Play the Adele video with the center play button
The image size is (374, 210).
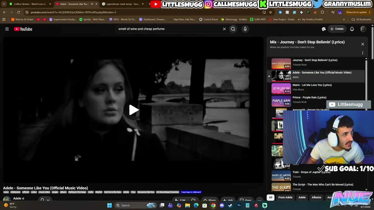(x=134, y=110)
